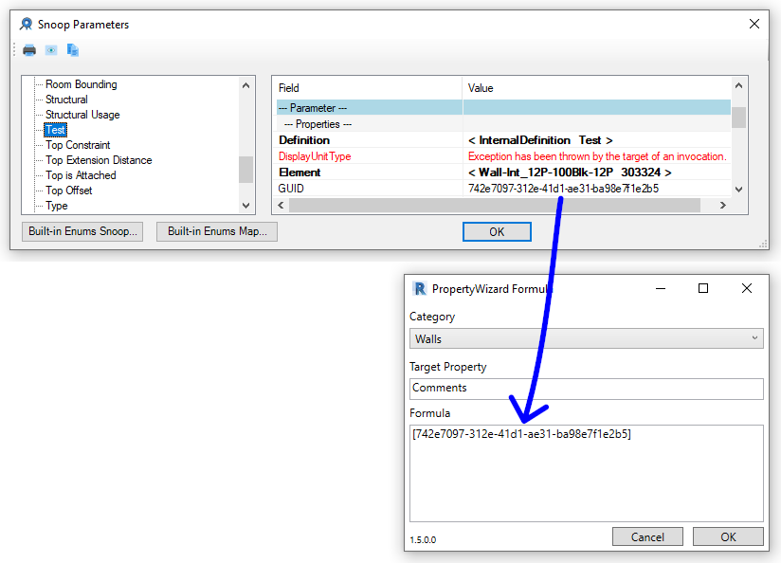Open the Category dropdown showing Walls

tap(587, 338)
